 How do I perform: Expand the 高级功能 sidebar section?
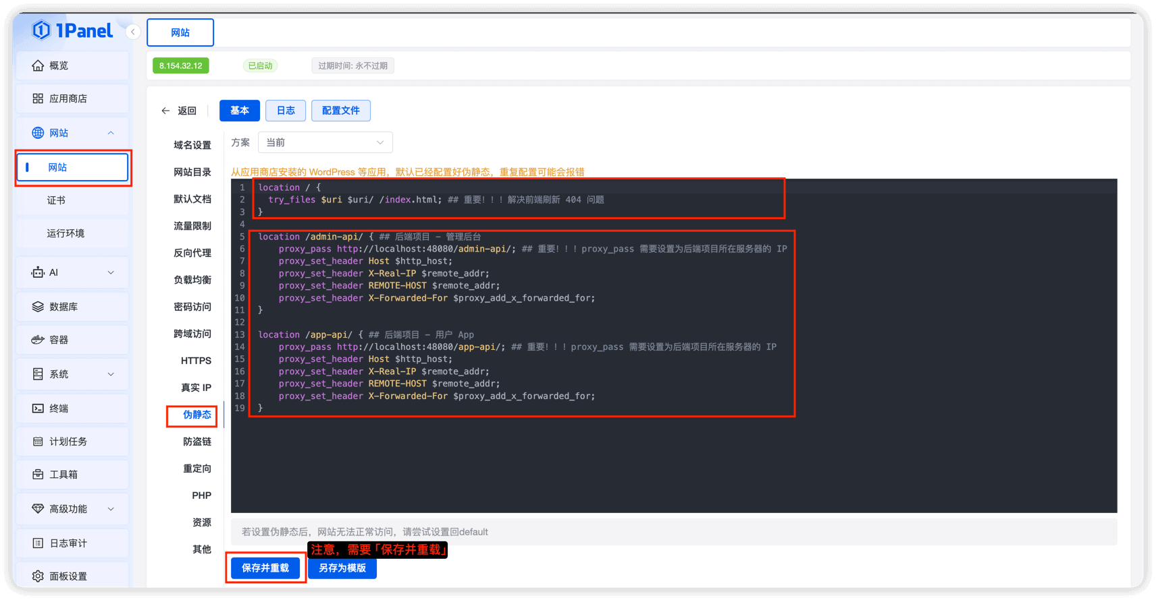[x=111, y=509]
